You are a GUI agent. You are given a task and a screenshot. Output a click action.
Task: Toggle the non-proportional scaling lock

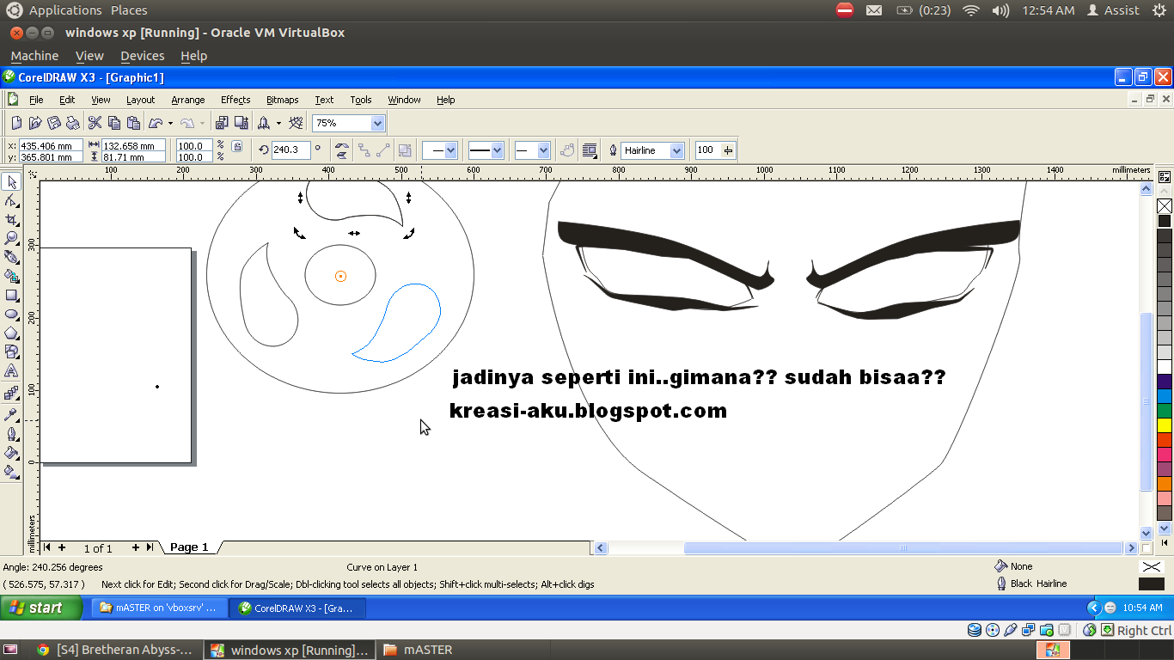(x=237, y=146)
